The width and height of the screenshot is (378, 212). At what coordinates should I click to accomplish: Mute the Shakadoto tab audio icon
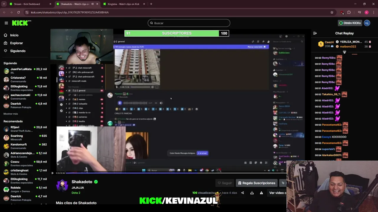tap(92, 4)
